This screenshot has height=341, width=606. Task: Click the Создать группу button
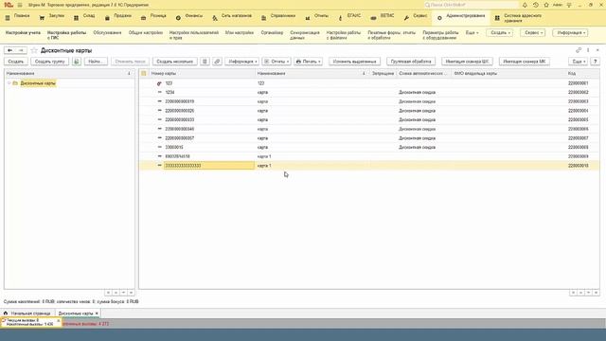[x=50, y=62]
